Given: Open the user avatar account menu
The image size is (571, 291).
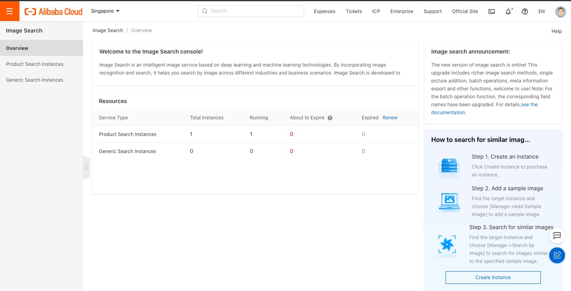Looking at the screenshot, I should 560,11.
